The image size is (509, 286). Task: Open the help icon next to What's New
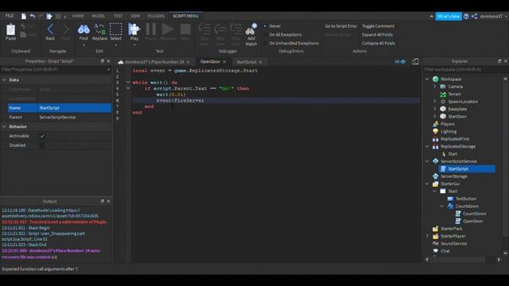point(466,16)
